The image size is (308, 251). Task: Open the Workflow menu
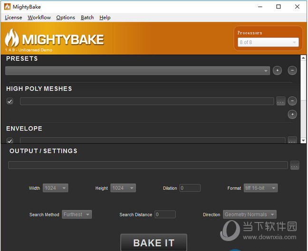39,18
